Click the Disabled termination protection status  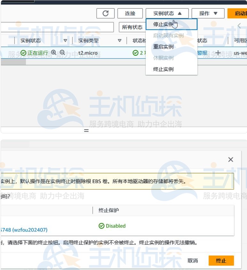pos(112,226)
